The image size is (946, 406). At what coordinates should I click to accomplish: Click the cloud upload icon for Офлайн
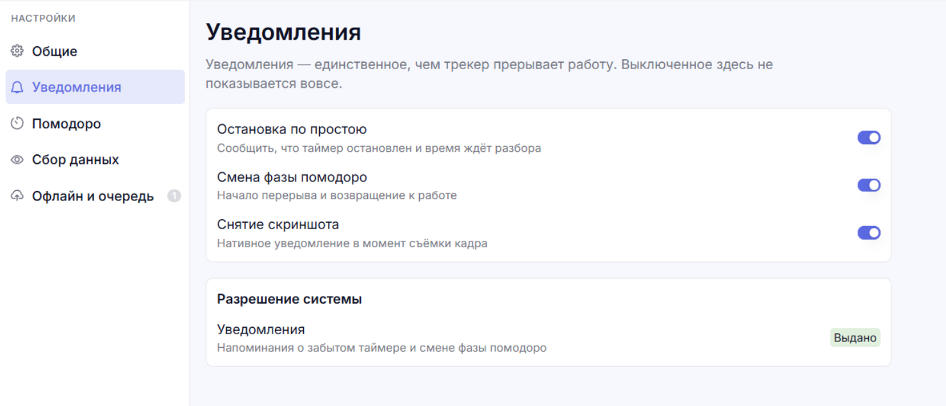point(17,196)
